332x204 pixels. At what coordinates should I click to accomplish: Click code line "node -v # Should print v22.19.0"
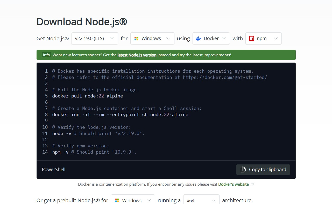(x=98, y=133)
